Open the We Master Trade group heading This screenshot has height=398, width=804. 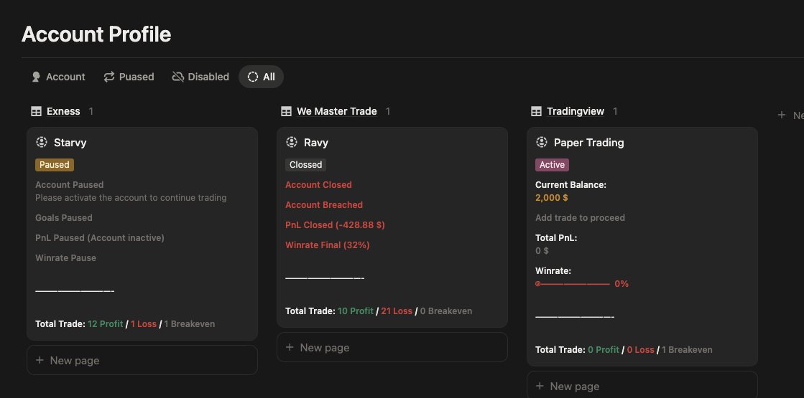337,112
